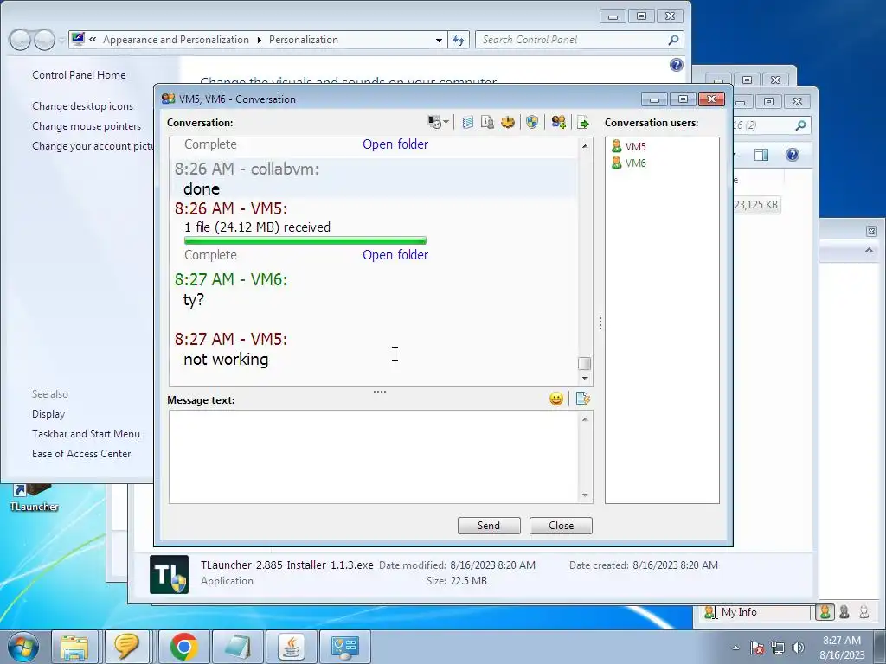Collapse the messenger group chevron

pos(869,250)
